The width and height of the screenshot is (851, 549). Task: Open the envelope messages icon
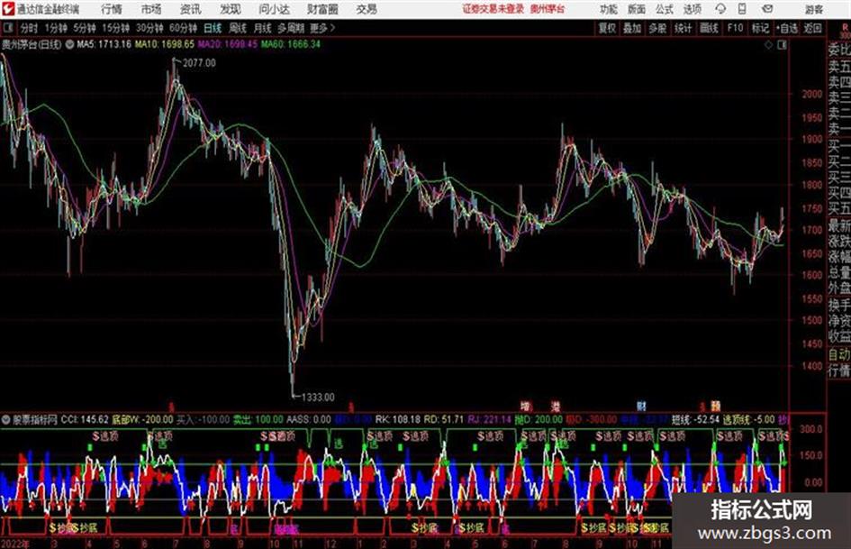767,9
